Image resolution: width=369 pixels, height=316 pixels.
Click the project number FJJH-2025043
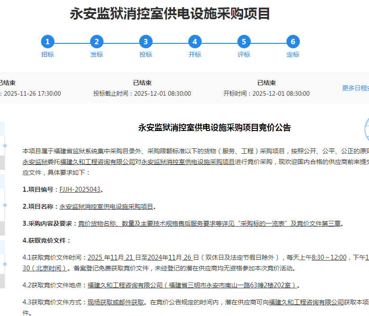80,190
